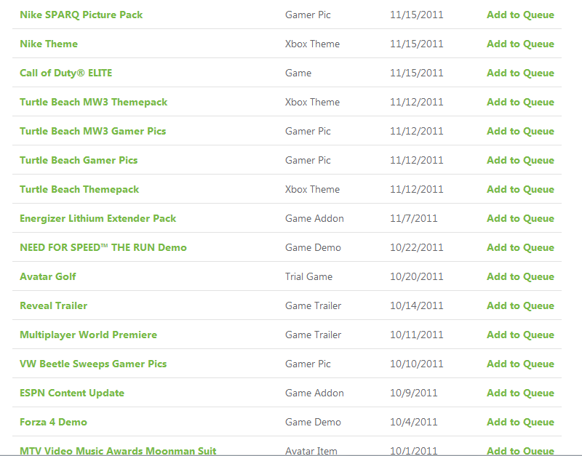Add Turtle Beach MW3 Gamer Pics to queue
The height and width of the screenshot is (456, 582).
tap(520, 131)
